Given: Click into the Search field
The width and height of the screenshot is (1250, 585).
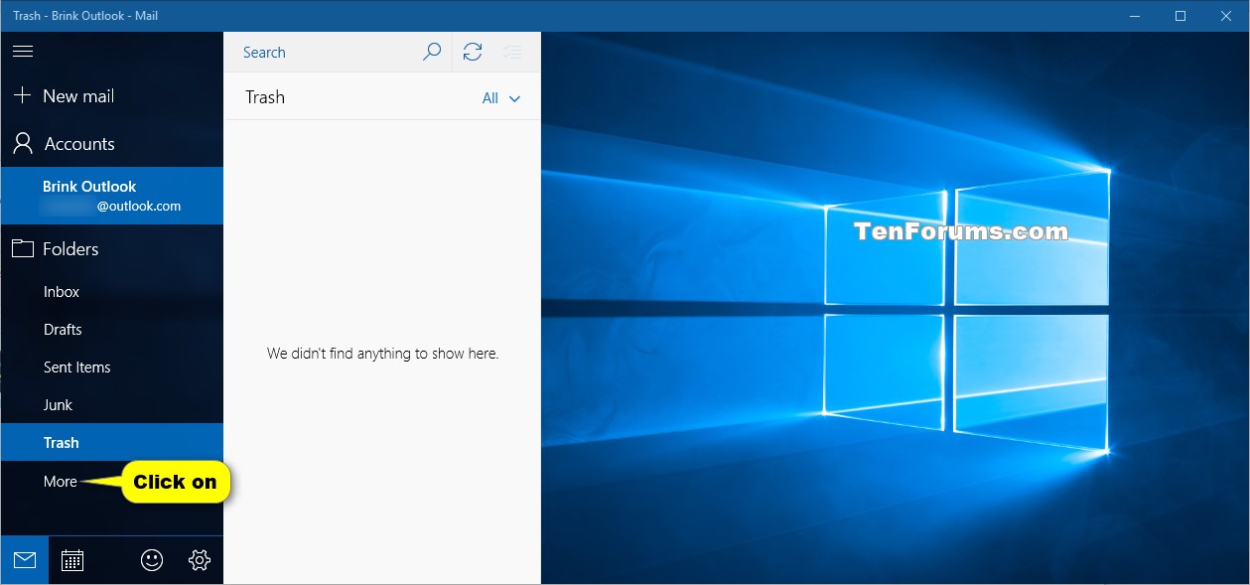Looking at the screenshot, I should pyautogui.click(x=318, y=52).
